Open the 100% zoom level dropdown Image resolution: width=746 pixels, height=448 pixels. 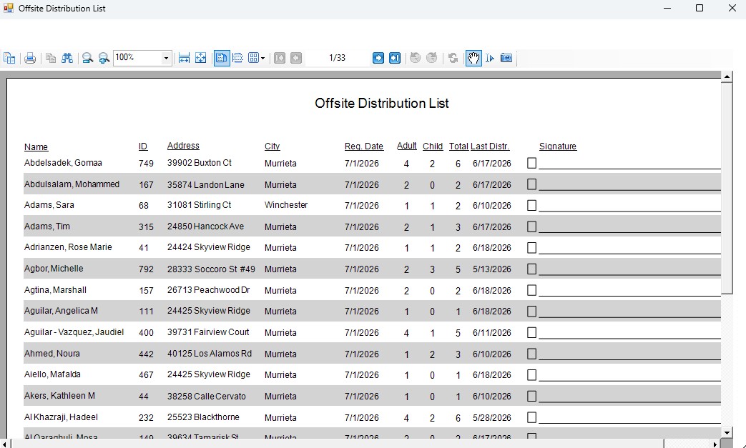166,58
